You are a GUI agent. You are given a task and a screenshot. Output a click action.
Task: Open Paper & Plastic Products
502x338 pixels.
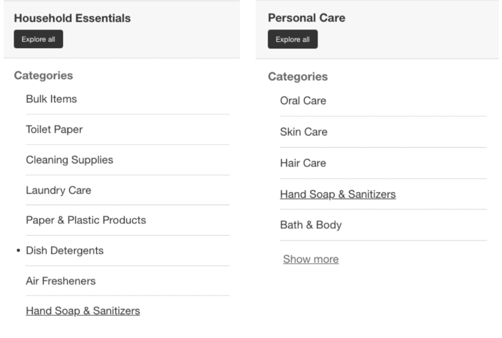(x=85, y=220)
